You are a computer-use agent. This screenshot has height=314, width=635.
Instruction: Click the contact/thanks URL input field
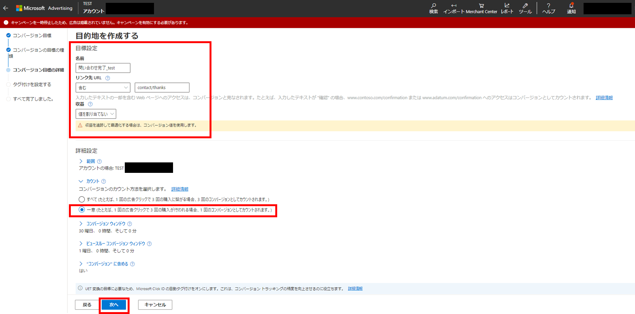pos(162,88)
